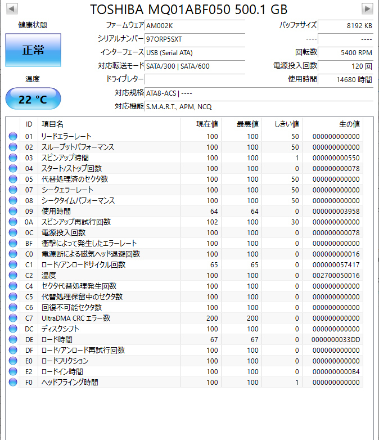Screen dimensions: 379x440
Task: Click threshold value 30 in ID 0A row
Action: 295,222
